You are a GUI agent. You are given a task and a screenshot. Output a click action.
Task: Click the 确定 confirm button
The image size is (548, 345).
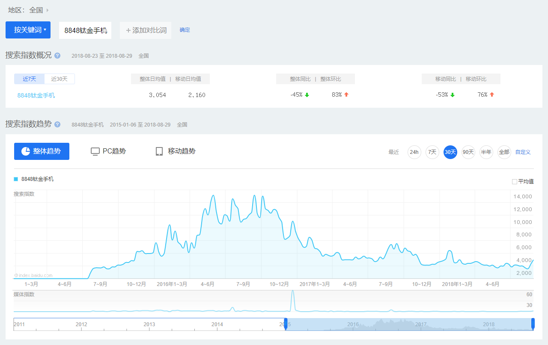pyautogui.click(x=185, y=30)
